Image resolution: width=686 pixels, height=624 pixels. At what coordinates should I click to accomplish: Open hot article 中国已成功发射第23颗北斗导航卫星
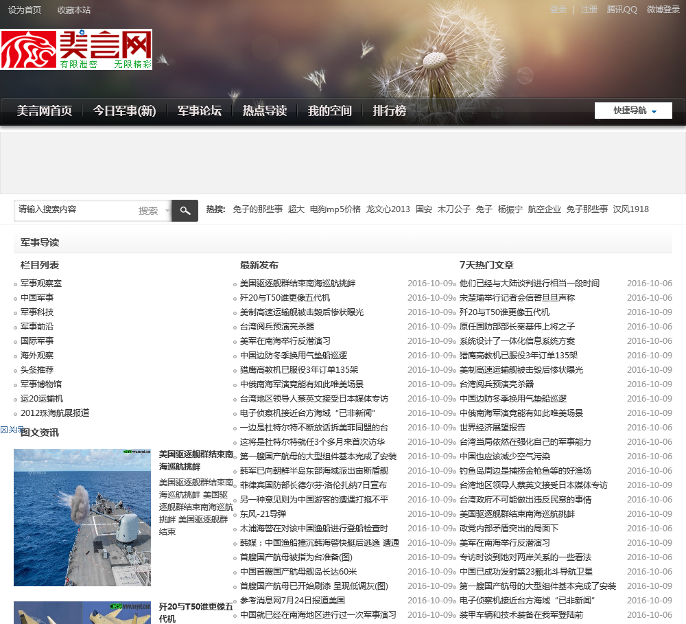[x=526, y=572]
